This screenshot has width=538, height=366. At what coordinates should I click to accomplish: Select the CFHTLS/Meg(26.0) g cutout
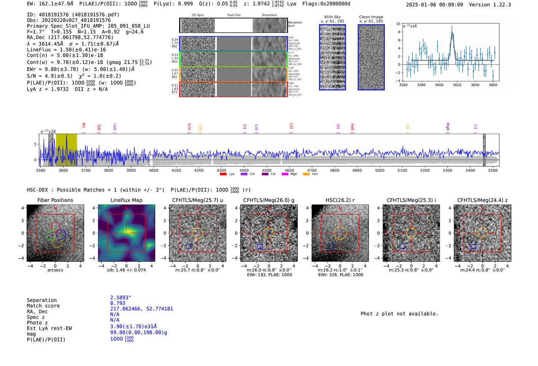[269, 233]
